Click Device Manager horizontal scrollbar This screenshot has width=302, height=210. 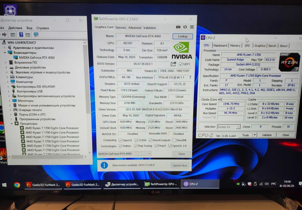click(47, 157)
